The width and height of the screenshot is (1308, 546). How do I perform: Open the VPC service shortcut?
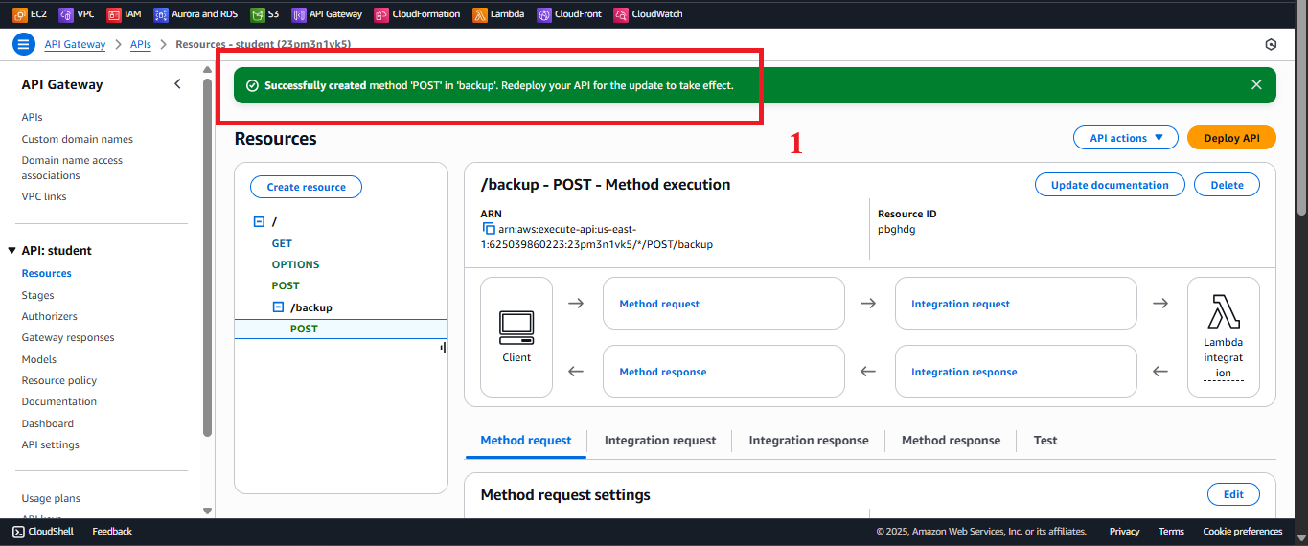(x=76, y=14)
